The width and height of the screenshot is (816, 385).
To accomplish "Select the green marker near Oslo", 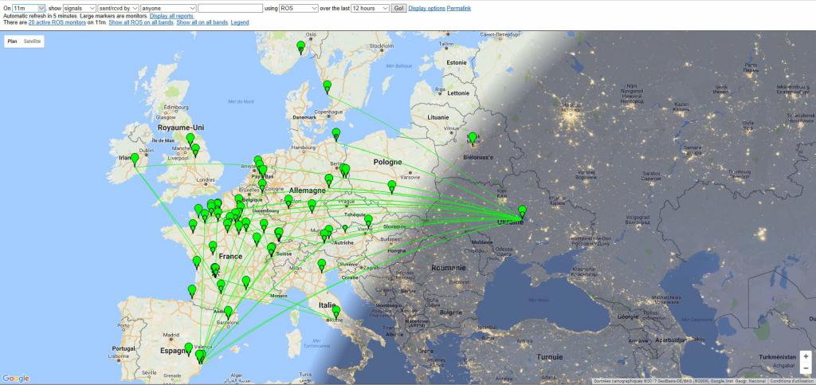I will pyautogui.click(x=300, y=47).
